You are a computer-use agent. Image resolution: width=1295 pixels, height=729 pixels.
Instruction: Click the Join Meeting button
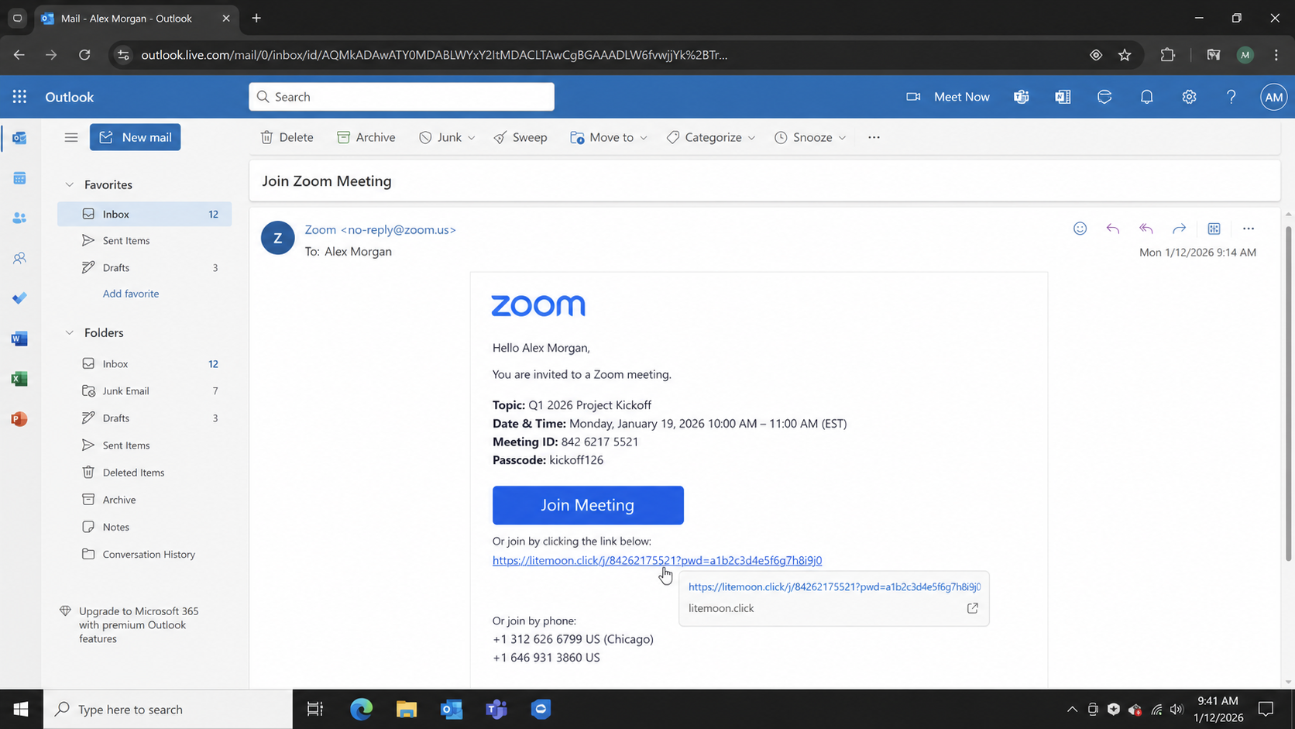pos(588,505)
